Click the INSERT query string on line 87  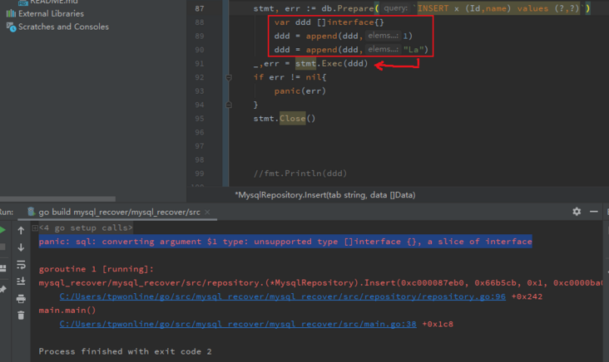click(x=499, y=8)
